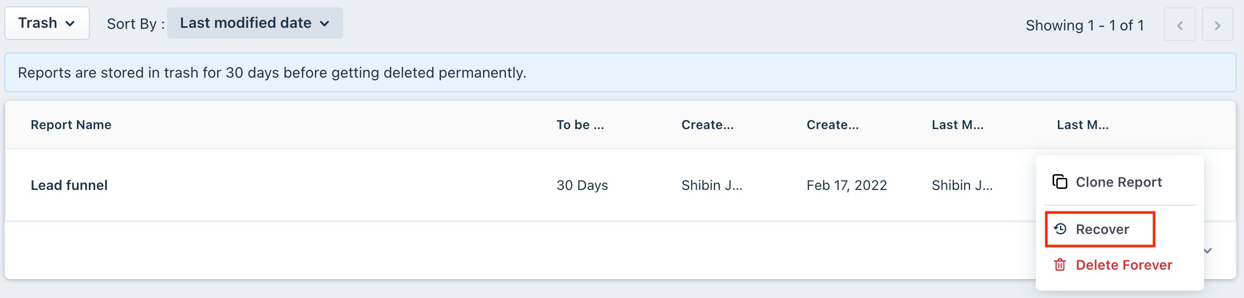Open the Trash folder dropdown
This screenshot has width=1244, height=298.
(x=47, y=23)
